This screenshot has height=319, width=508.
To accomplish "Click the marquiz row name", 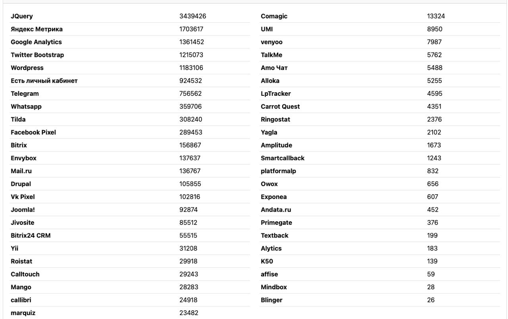I will 23,313.
